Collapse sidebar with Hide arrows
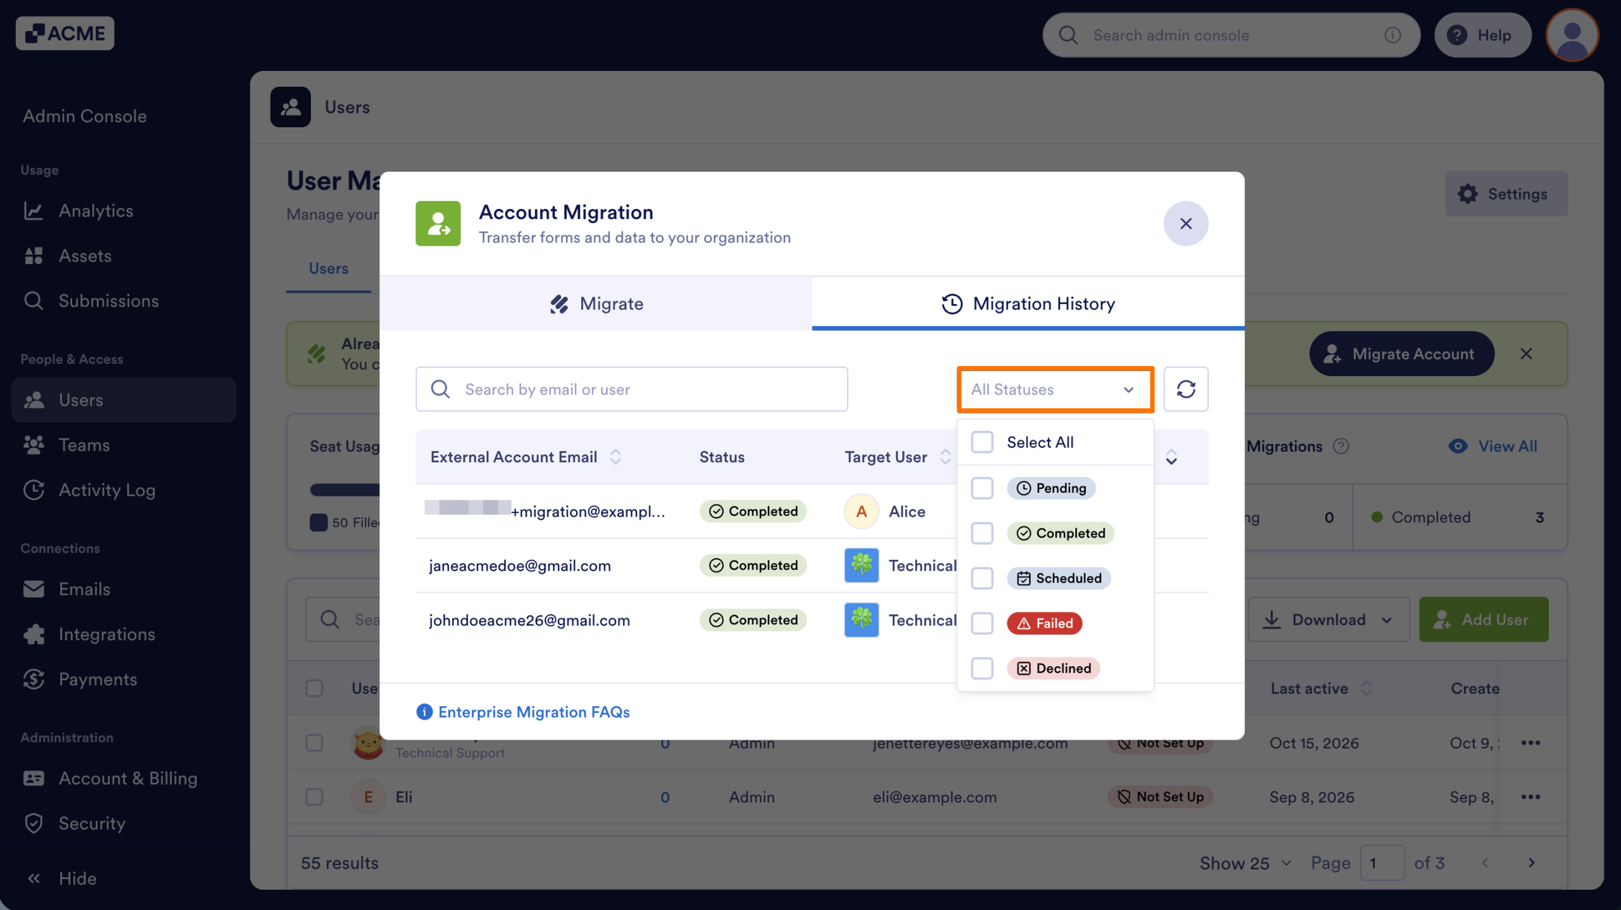This screenshot has width=1621, height=910. click(34, 878)
